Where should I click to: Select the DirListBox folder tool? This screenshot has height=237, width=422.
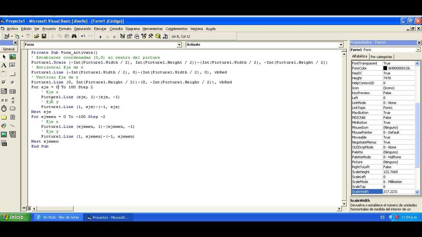[x=4, y=117]
